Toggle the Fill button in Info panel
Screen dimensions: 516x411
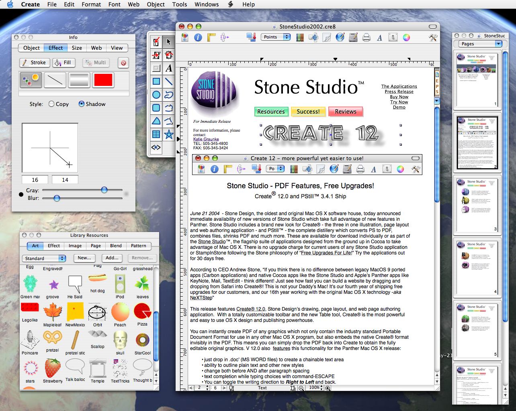(63, 62)
